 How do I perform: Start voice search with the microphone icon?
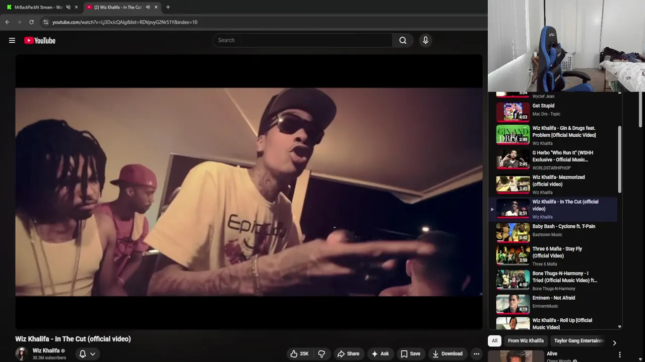point(425,40)
